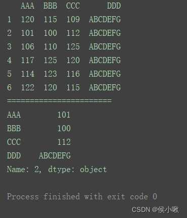The height and width of the screenshot is (218, 187).
Task: Click the 'Name: 2, dtype: object' line
Action: point(57,170)
